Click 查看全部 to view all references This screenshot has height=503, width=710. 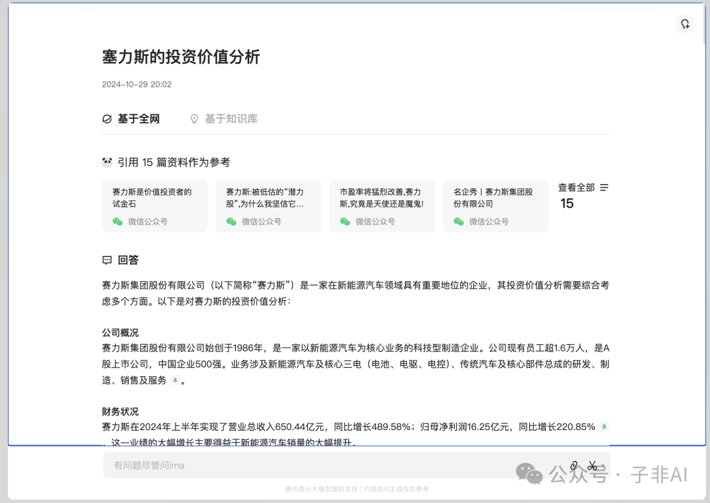(576, 187)
